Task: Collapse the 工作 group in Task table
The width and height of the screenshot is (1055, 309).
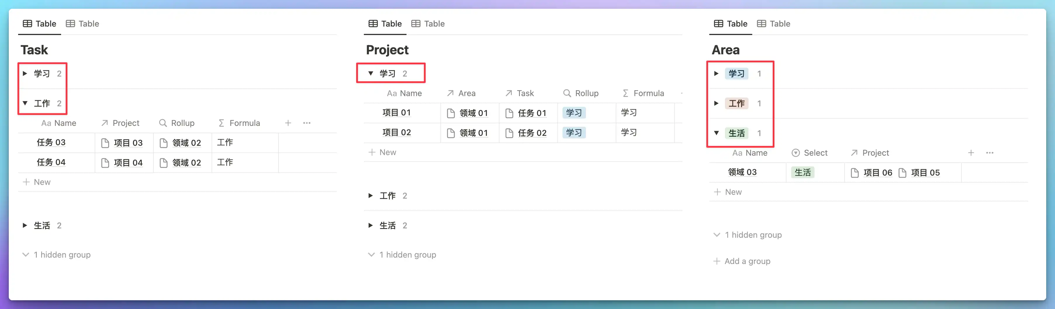Action: 25,104
